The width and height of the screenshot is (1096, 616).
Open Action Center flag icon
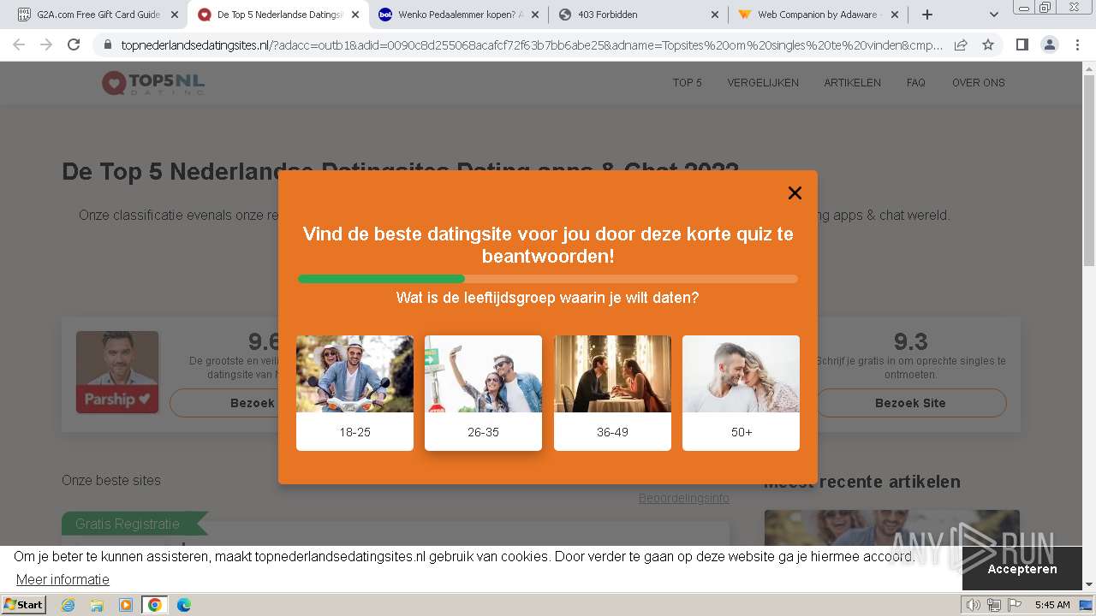tap(1014, 605)
